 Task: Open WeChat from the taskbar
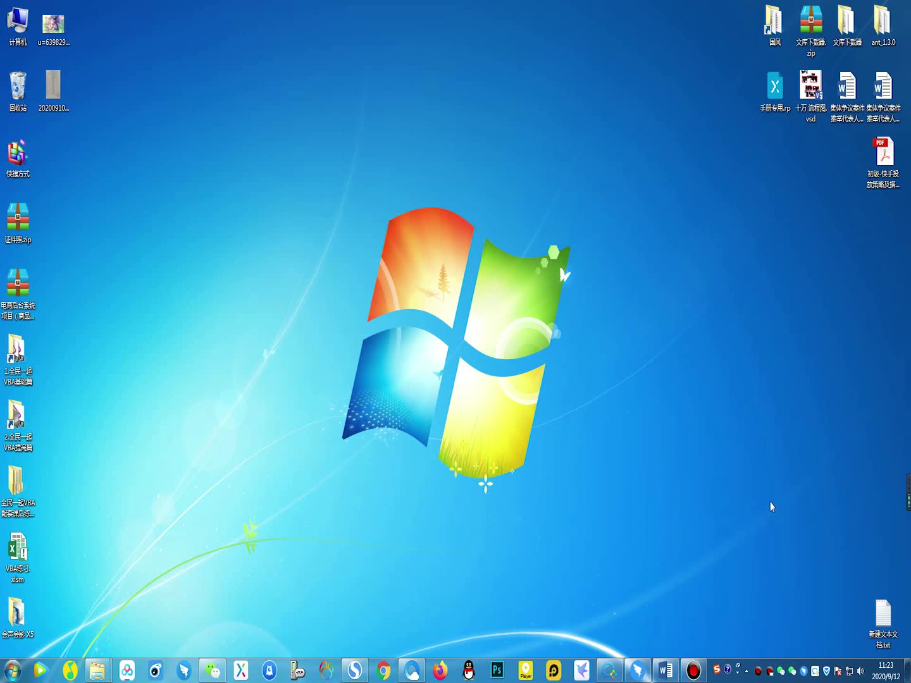coord(213,670)
